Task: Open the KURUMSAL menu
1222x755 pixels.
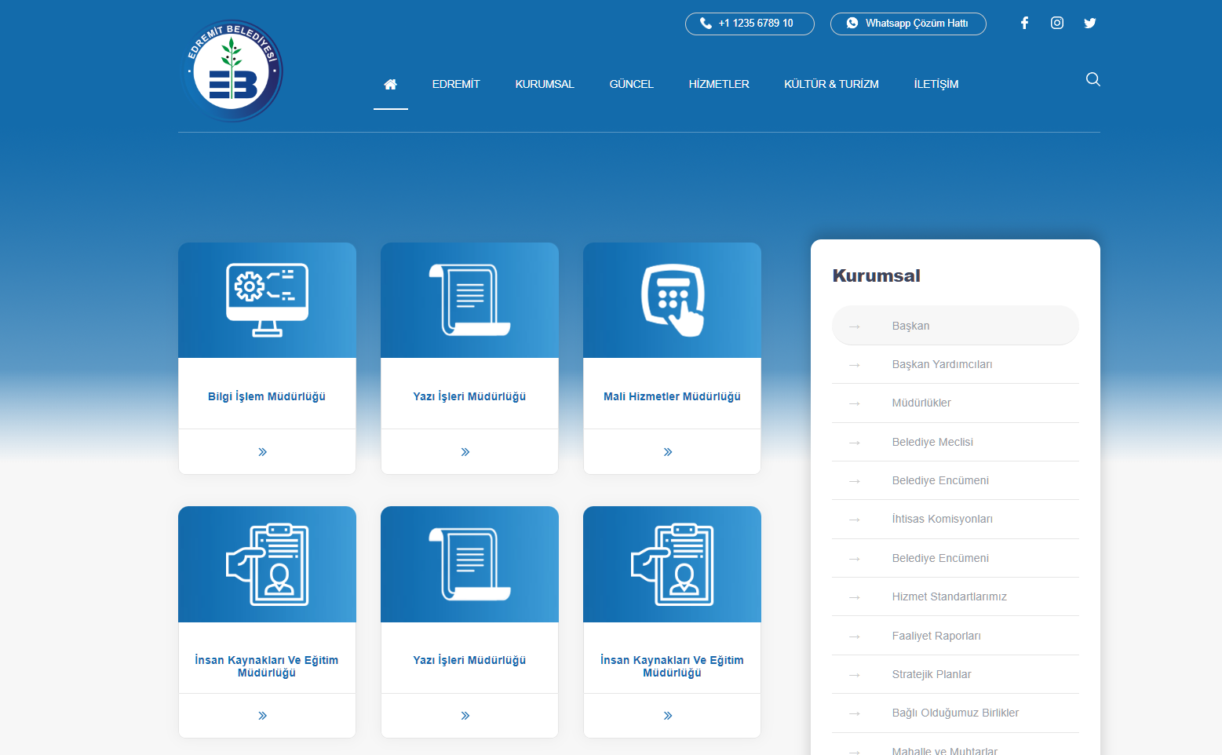Action: 545,84
